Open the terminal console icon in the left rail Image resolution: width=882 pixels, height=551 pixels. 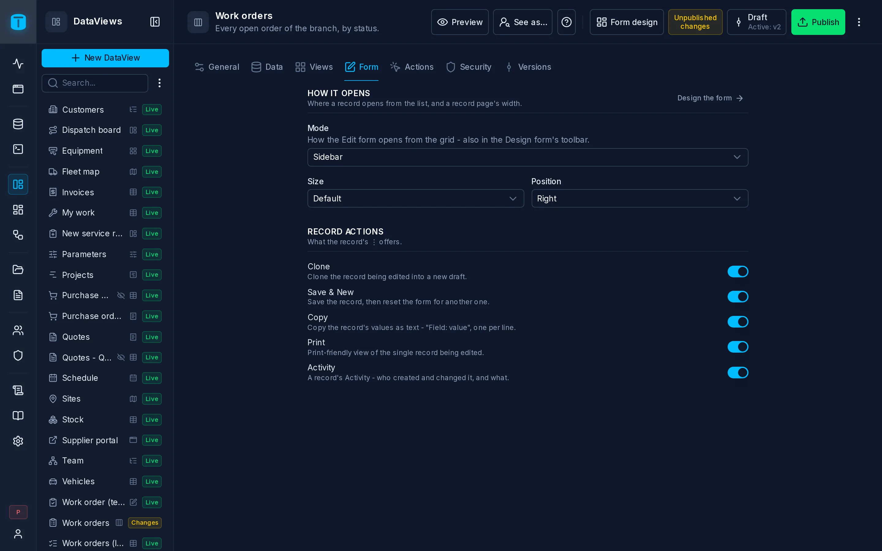click(18, 149)
